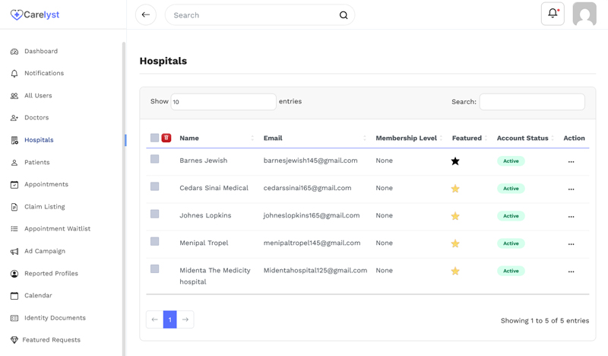608x356 pixels.
Task: Click Active status badge for Menipal Tropel
Action: 511,243
